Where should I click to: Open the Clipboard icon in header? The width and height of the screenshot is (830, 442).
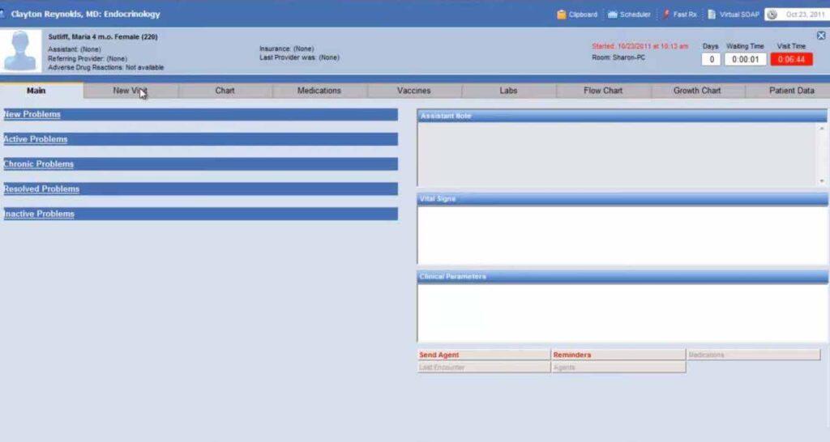(x=561, y=15)
